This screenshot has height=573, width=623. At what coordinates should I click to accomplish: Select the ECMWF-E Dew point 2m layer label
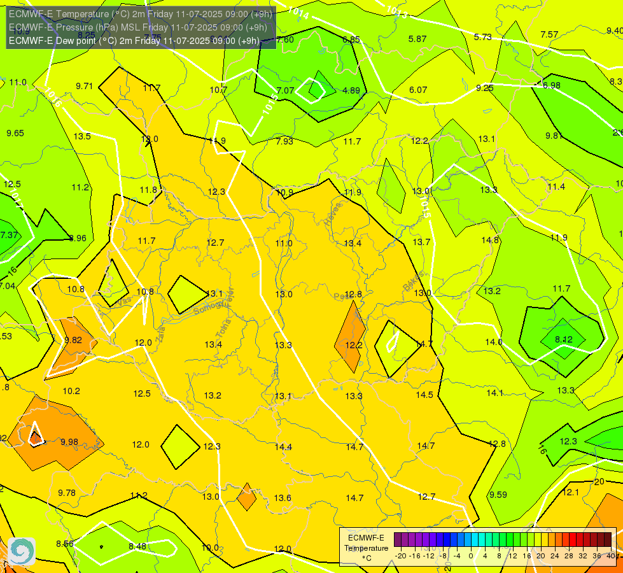[x=134, y=41]
